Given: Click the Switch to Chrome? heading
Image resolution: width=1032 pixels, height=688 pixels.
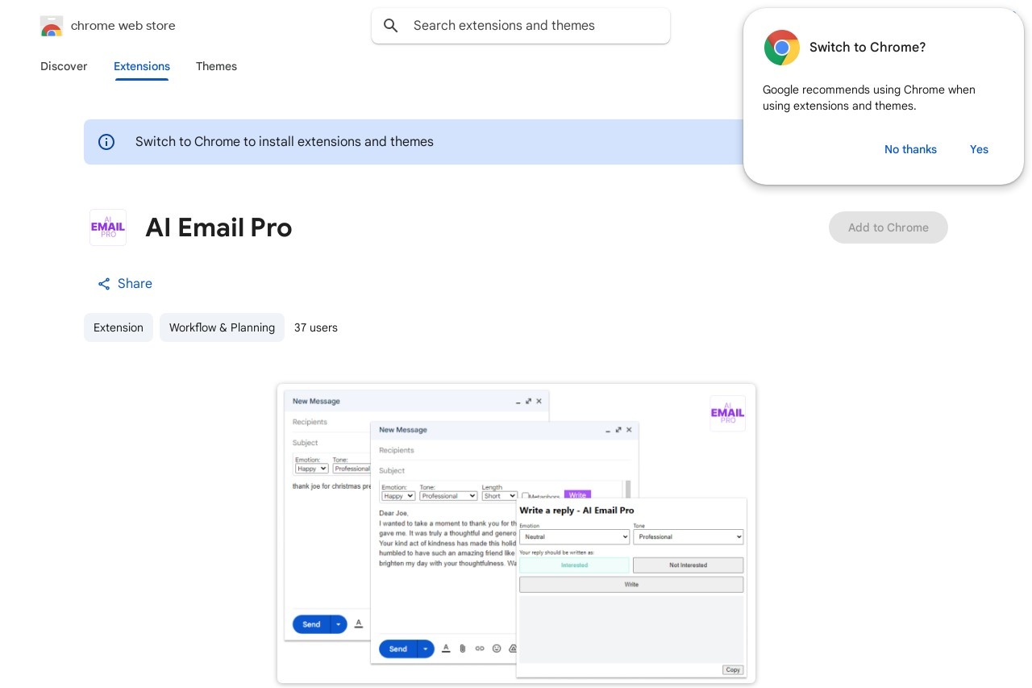Looking at the screenshot, I should pos(868,48).
